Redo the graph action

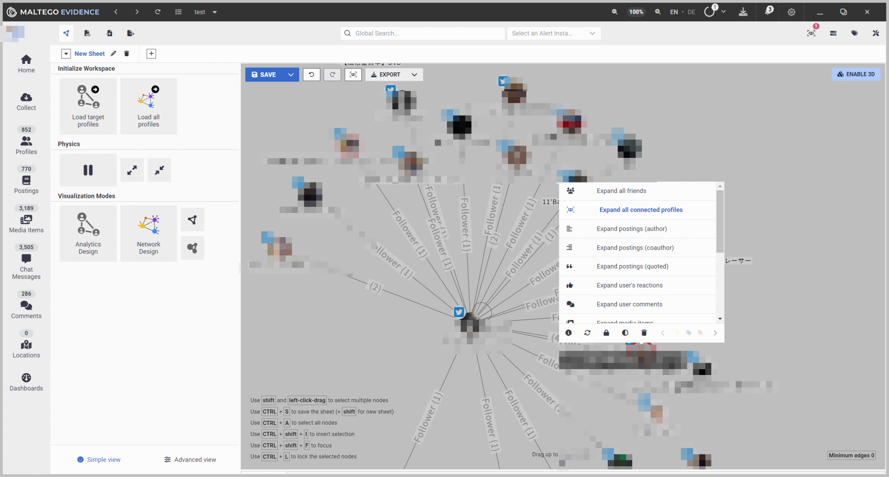332,75
